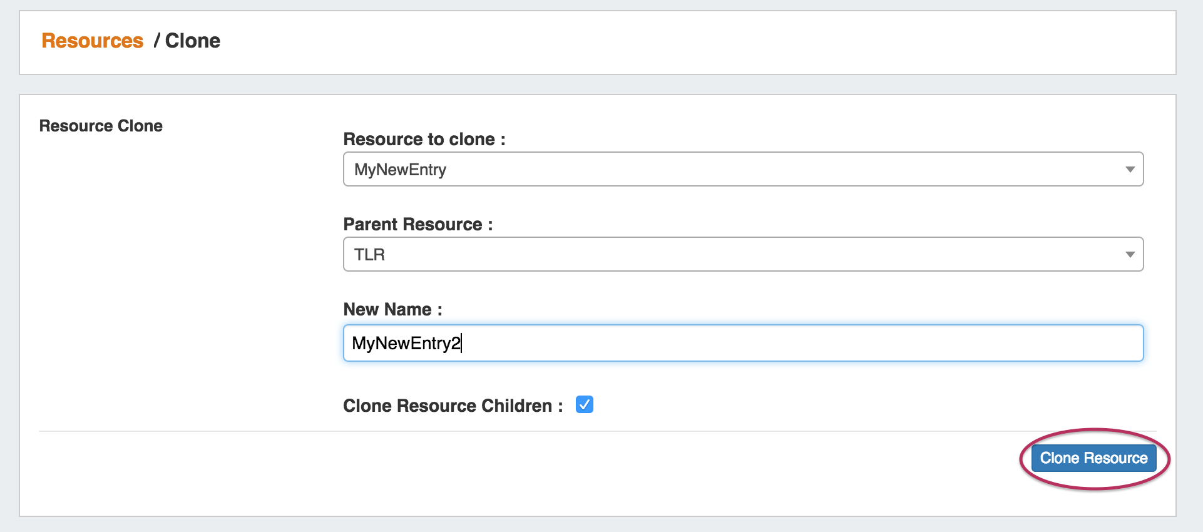
Task: Expand the Parent Resource dropdown
Action: click(x=742, y=254)
